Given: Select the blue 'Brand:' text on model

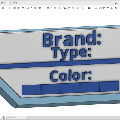Looking at the screenshot, I should [72, 39].
